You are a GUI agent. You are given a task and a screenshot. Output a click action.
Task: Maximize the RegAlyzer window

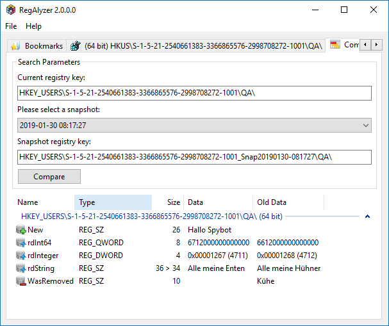344,10
